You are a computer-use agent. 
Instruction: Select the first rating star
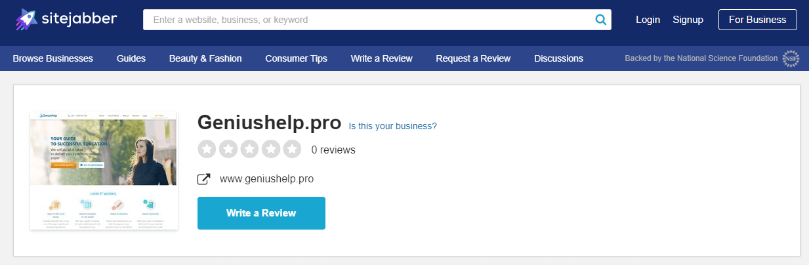(x=207, y=149)
